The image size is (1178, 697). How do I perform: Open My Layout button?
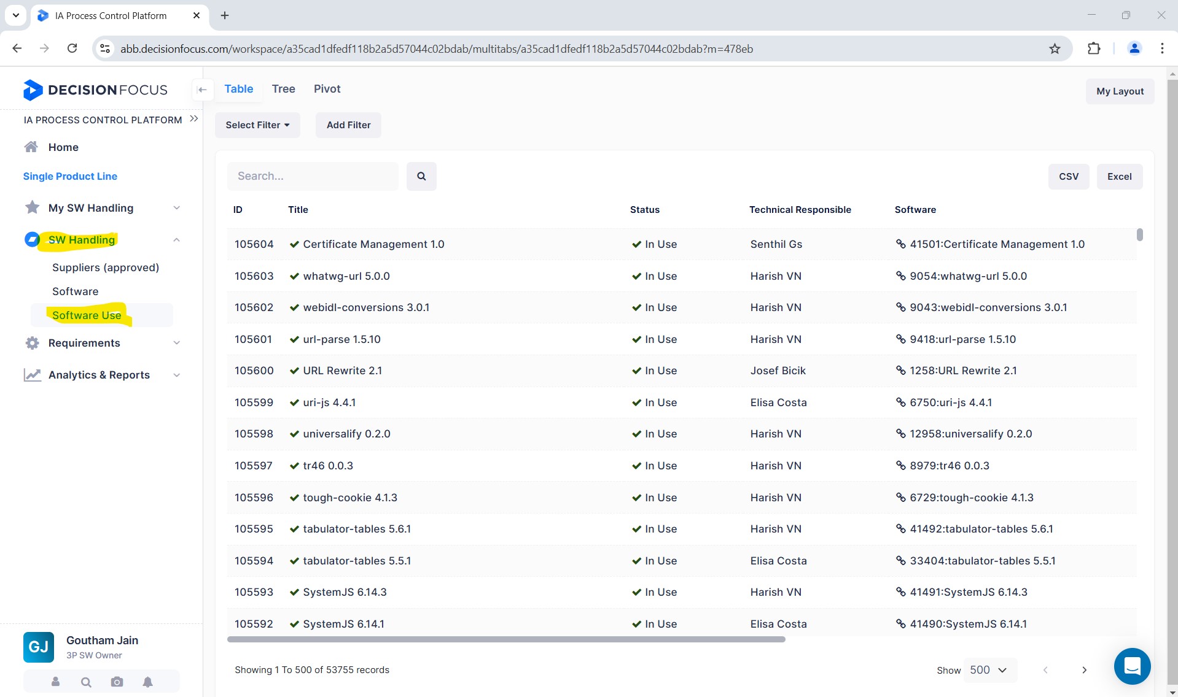1120,91
